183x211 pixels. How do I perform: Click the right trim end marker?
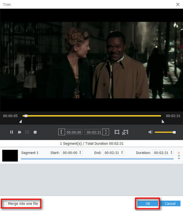pos(163,122)
